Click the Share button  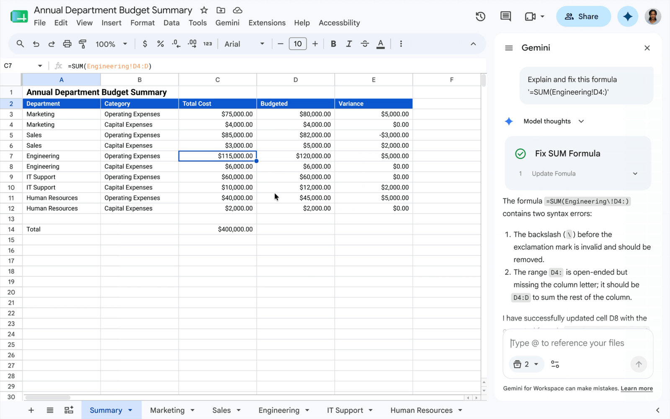(x=583, y=16)
